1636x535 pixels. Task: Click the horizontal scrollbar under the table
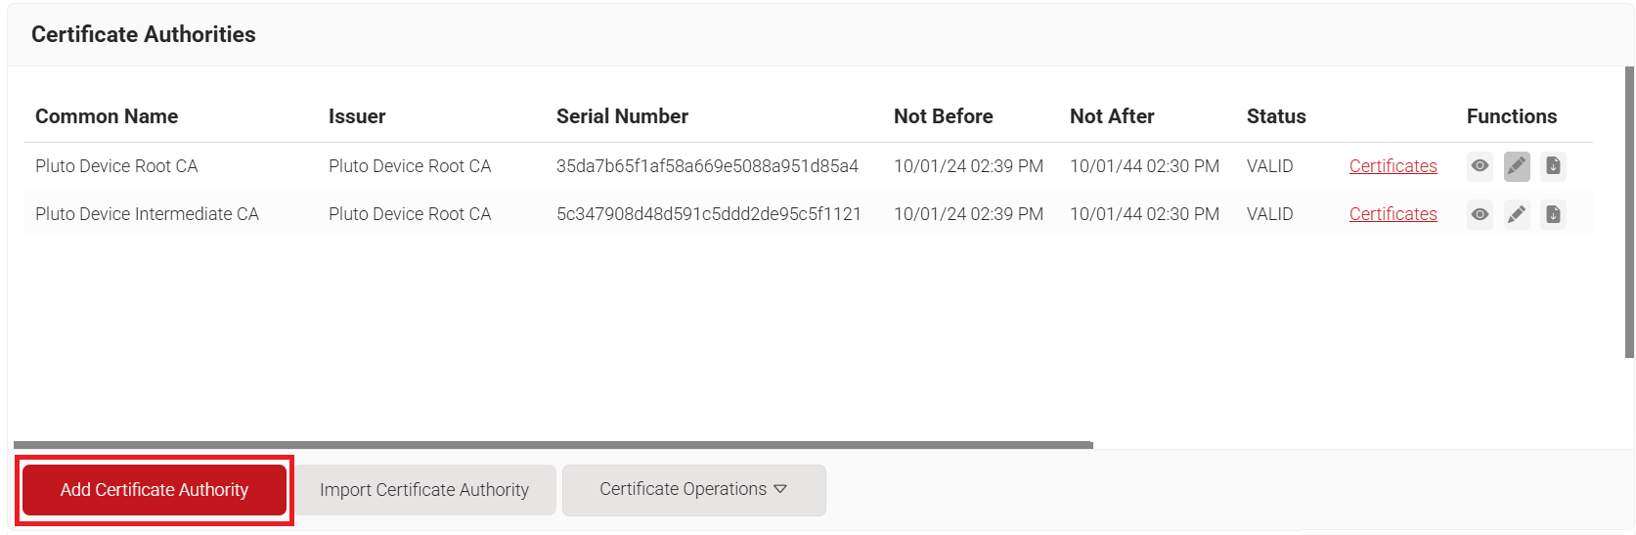553,445
